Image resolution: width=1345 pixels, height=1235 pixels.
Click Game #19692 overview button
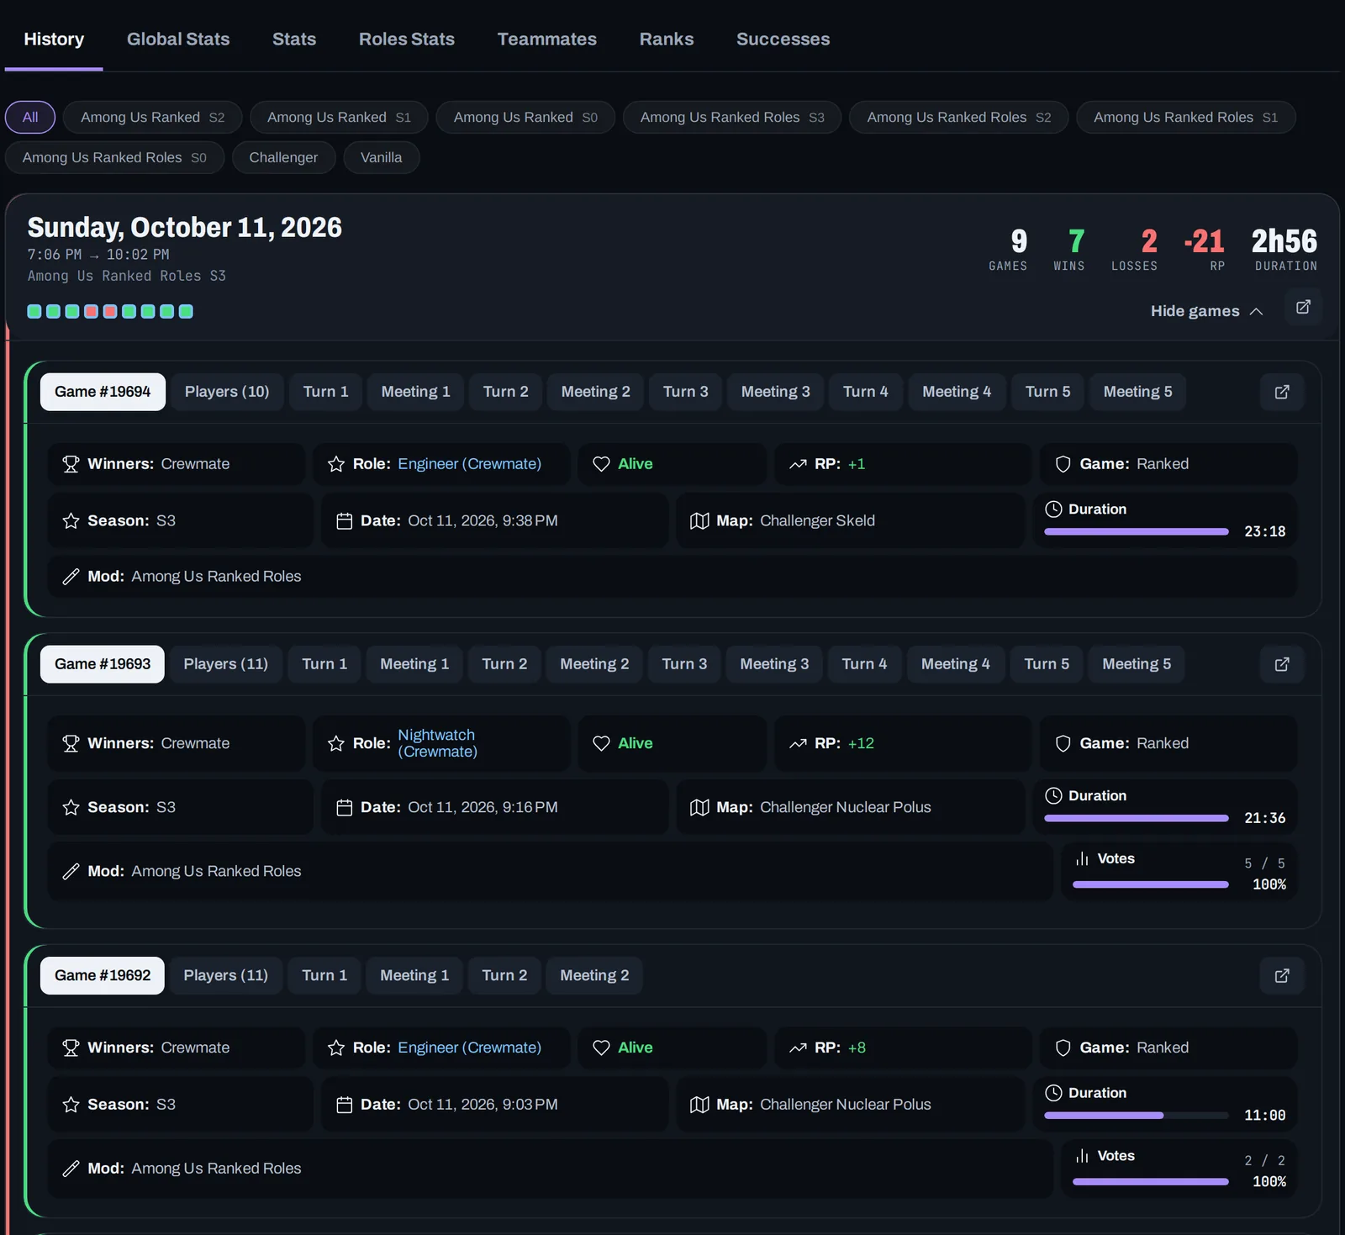pos(103,975)
